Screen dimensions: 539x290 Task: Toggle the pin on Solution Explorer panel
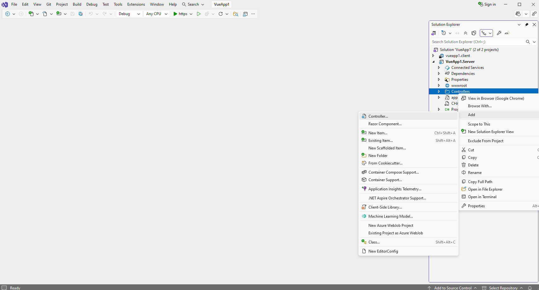(x=527, y=25)
